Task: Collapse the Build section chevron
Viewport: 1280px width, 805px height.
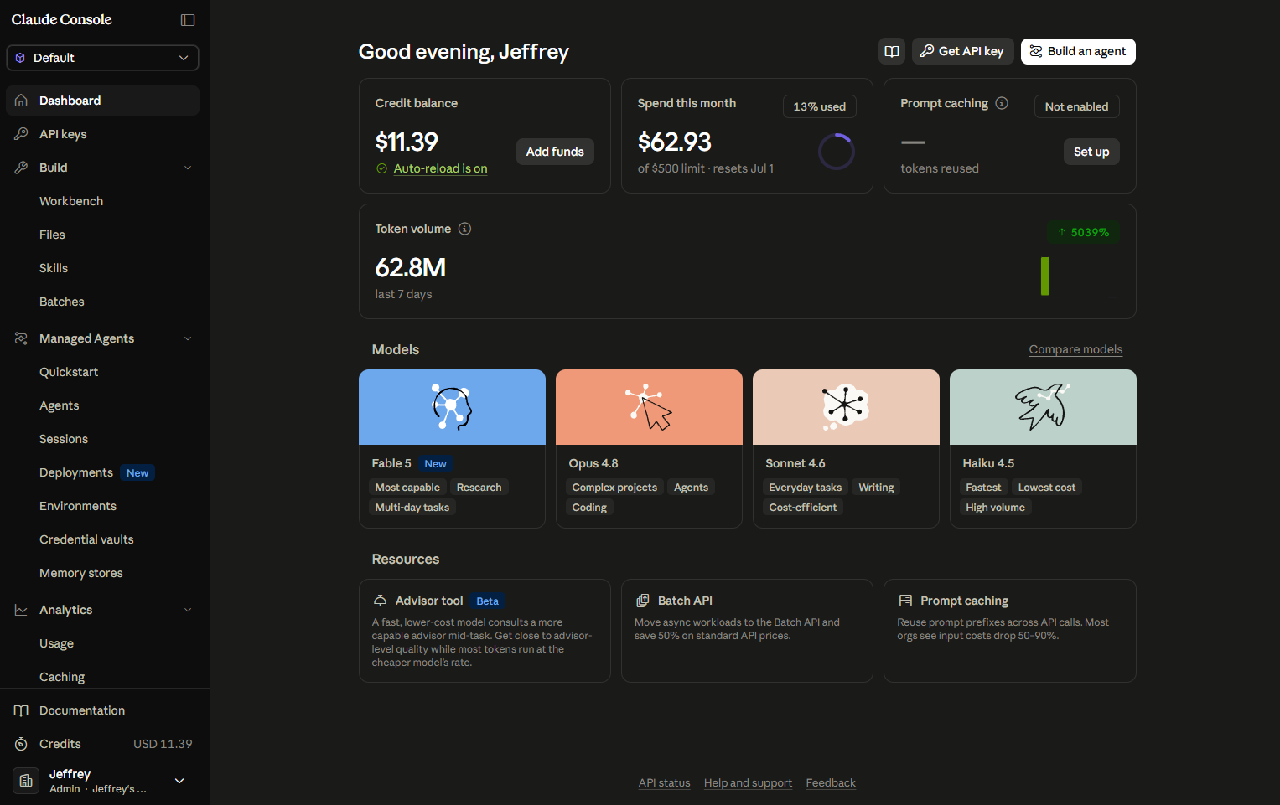Action: 188,168
